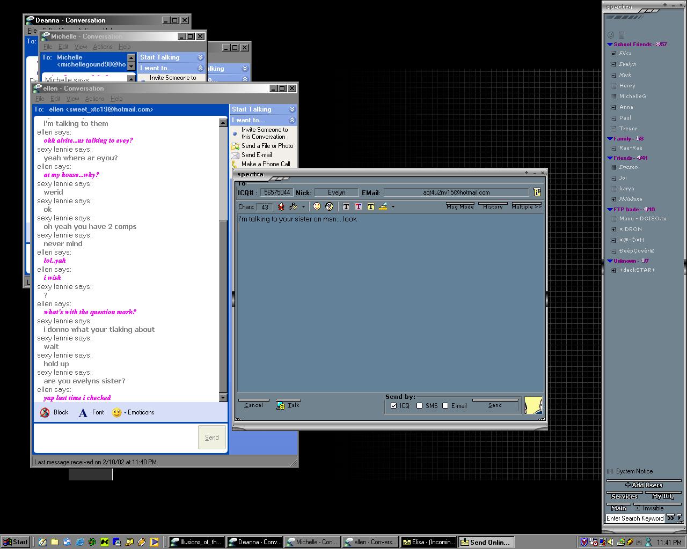Open dropdown arrow beside highlighter icon
Screen dimensions: 687x549
[393, 207]
